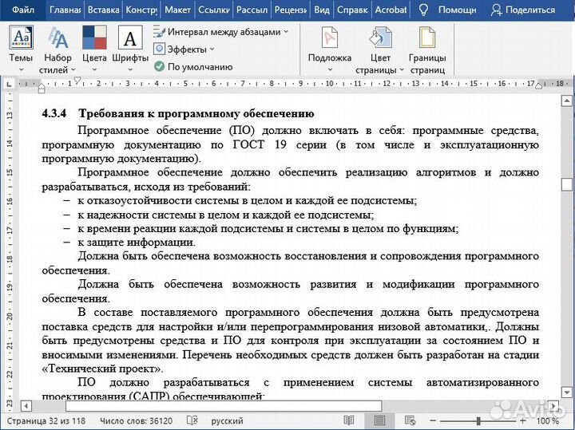Screen dimensions: 575x430
Task: Click the русский language indicator
Action: [227, 421]
